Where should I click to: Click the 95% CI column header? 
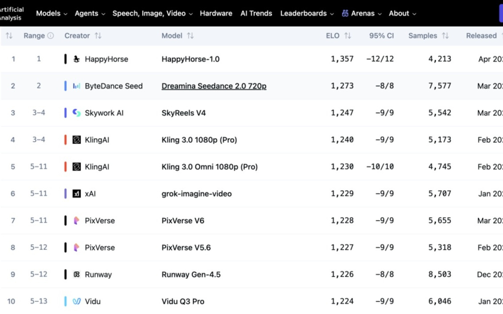381,35
